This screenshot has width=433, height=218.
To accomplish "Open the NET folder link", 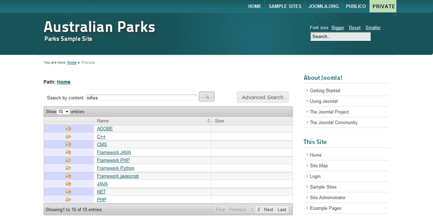I will (x=102, y=192).
